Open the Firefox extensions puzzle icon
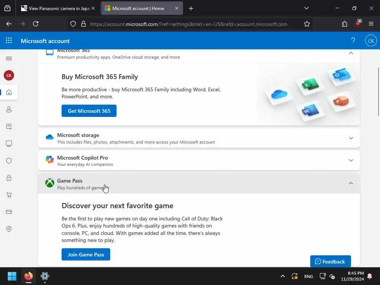This screenshot has height=285, width=380. coord(344,24)
